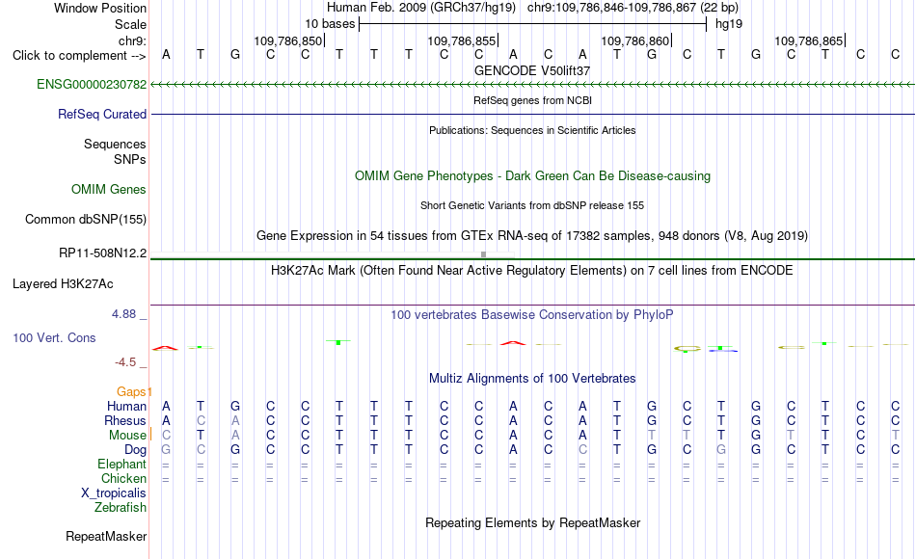
Task: Click 'Repeating Elements by RepeatMasker' title
Action: coord(532,522)
